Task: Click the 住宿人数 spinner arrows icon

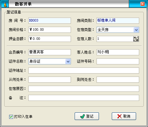Action: (136, 39)
